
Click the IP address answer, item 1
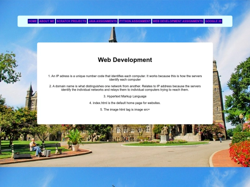pyautogui.click(x=125, y=78)
